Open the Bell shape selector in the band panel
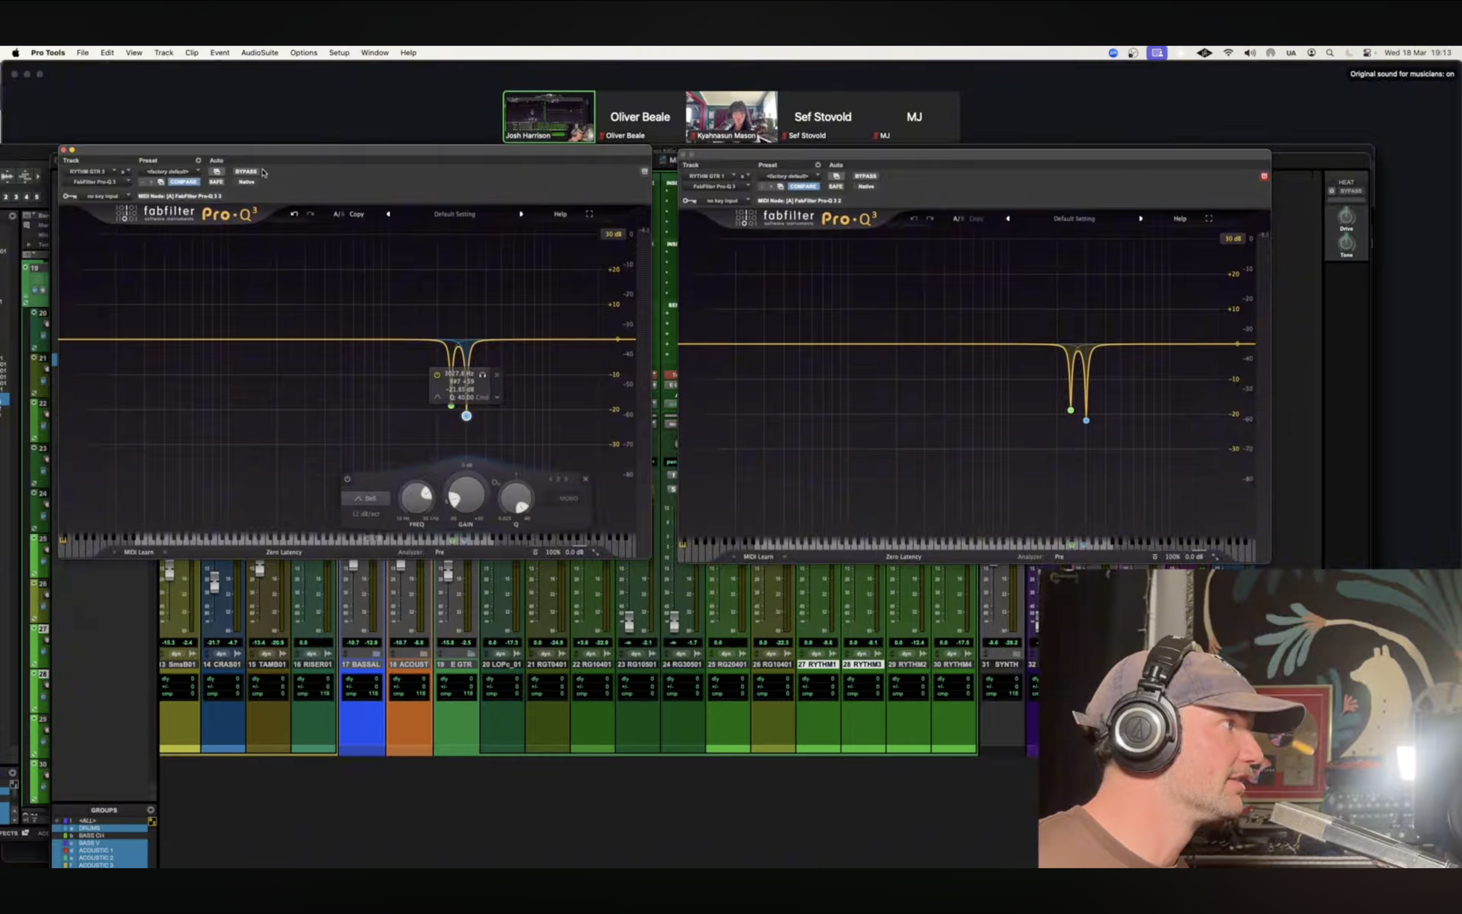Image resolution: width=1462 pixels, height=914 pixels. point(365,498)
